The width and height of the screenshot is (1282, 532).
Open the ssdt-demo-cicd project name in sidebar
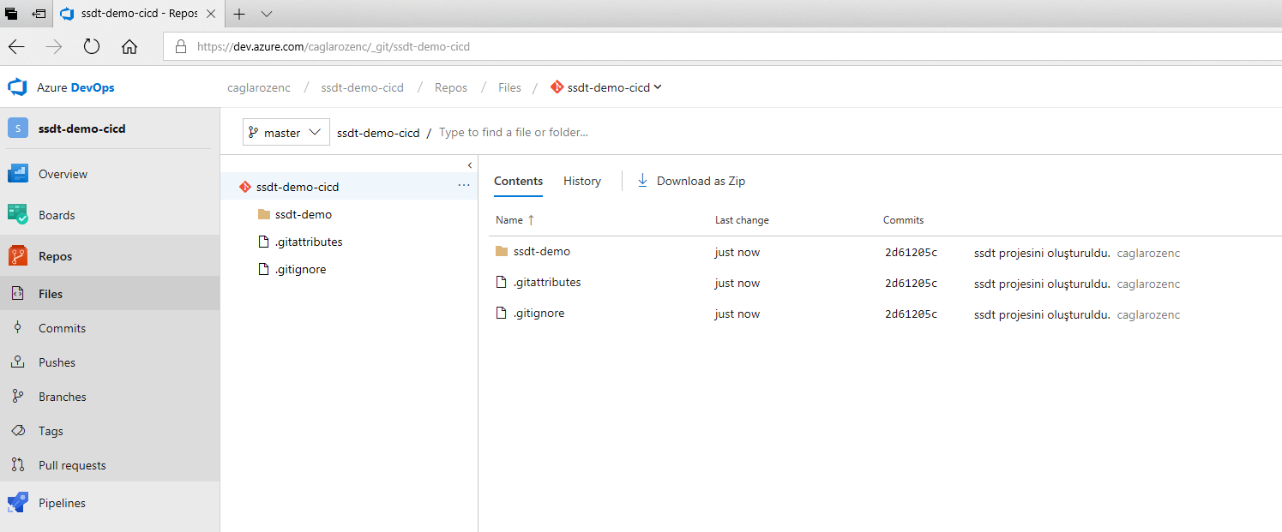pos(82,129)
